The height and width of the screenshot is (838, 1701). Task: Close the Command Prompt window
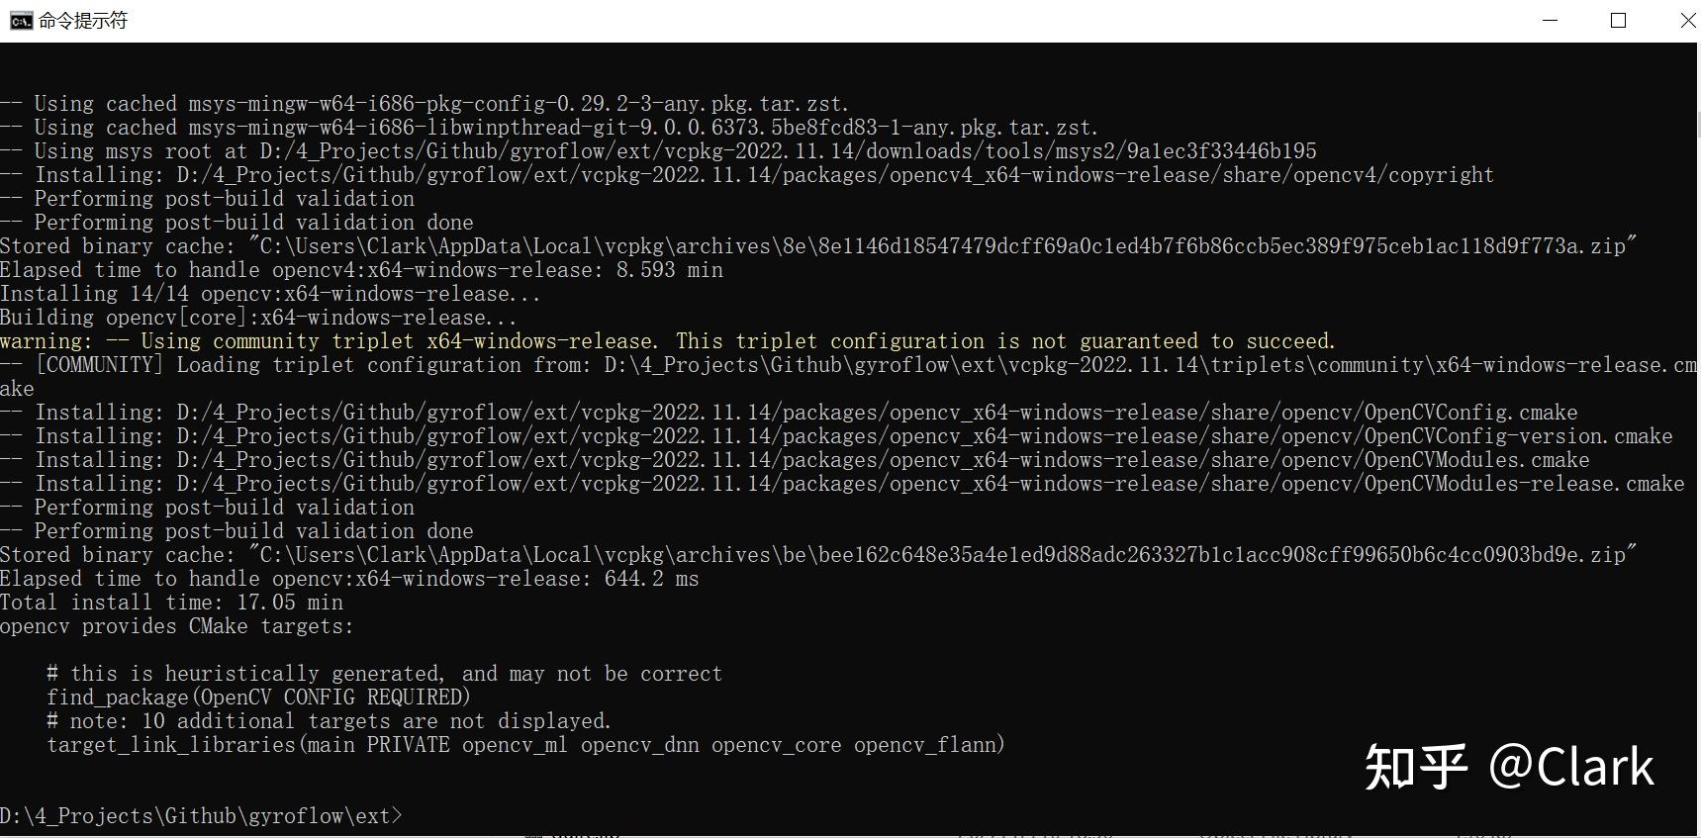[x=1685, y=20]
